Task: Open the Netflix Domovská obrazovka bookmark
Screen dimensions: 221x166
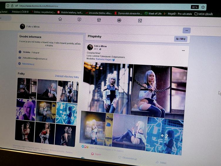Action: tap(128, 14)
